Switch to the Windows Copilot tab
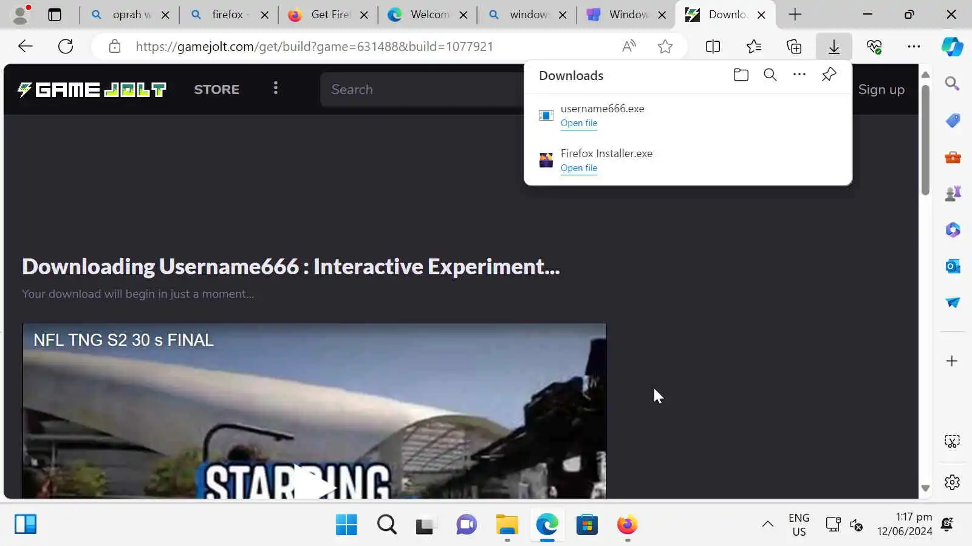The image size is (972, 546). pos(626,15)
